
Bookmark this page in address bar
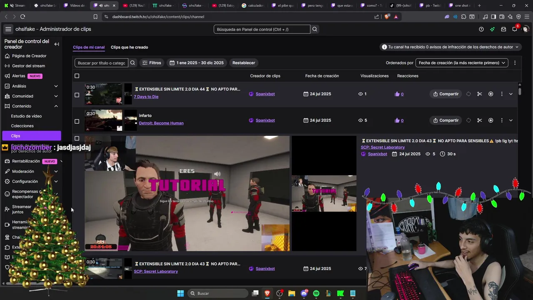[x=95, y=17]
